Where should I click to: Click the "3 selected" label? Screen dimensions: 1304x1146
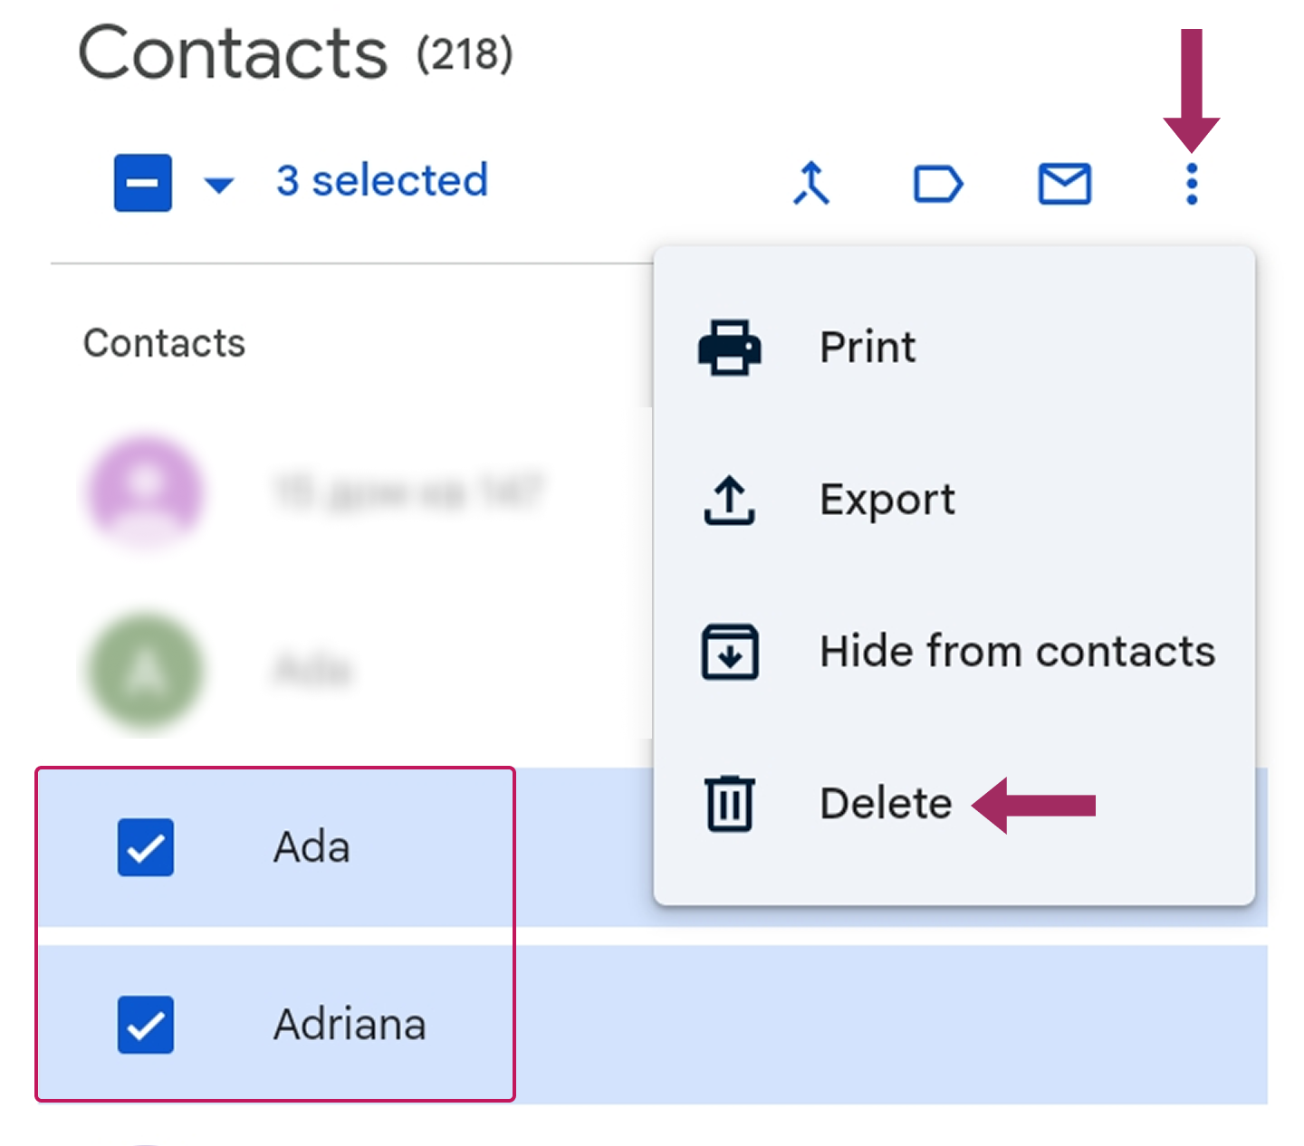[x=381, y=181]
